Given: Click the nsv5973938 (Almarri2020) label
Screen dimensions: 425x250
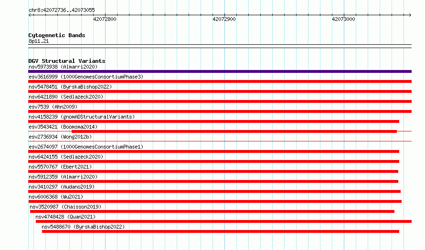Looking at the screenshot, I should click(63, 67).
